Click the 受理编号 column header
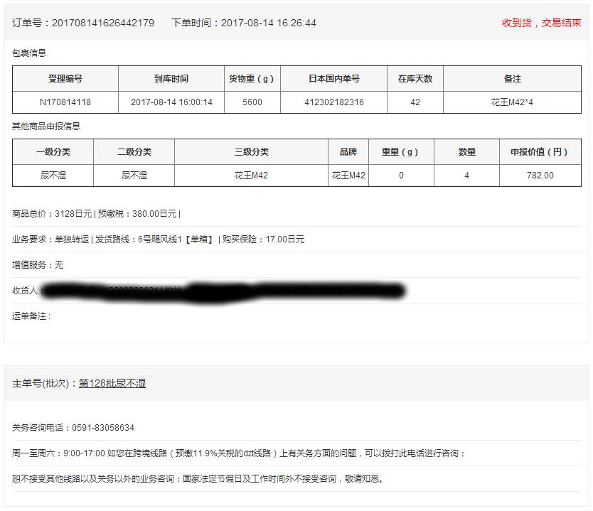 point(65,79)
